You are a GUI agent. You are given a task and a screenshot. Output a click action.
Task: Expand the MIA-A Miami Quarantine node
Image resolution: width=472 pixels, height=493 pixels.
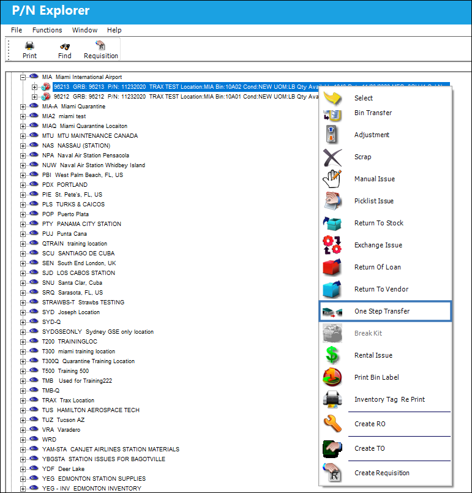(23, 107)
